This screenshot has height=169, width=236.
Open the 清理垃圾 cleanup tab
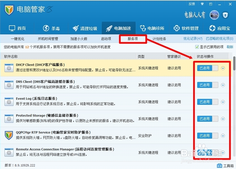coord(85,28)
